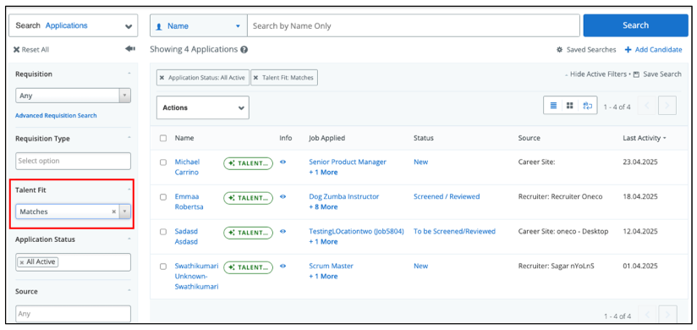
Task: Click the Source Any input field
Action: click(73, 314)
